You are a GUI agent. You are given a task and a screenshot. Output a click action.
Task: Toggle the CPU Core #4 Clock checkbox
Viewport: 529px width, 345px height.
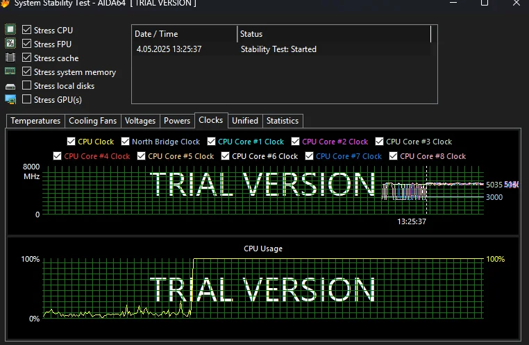coord(57,155)
